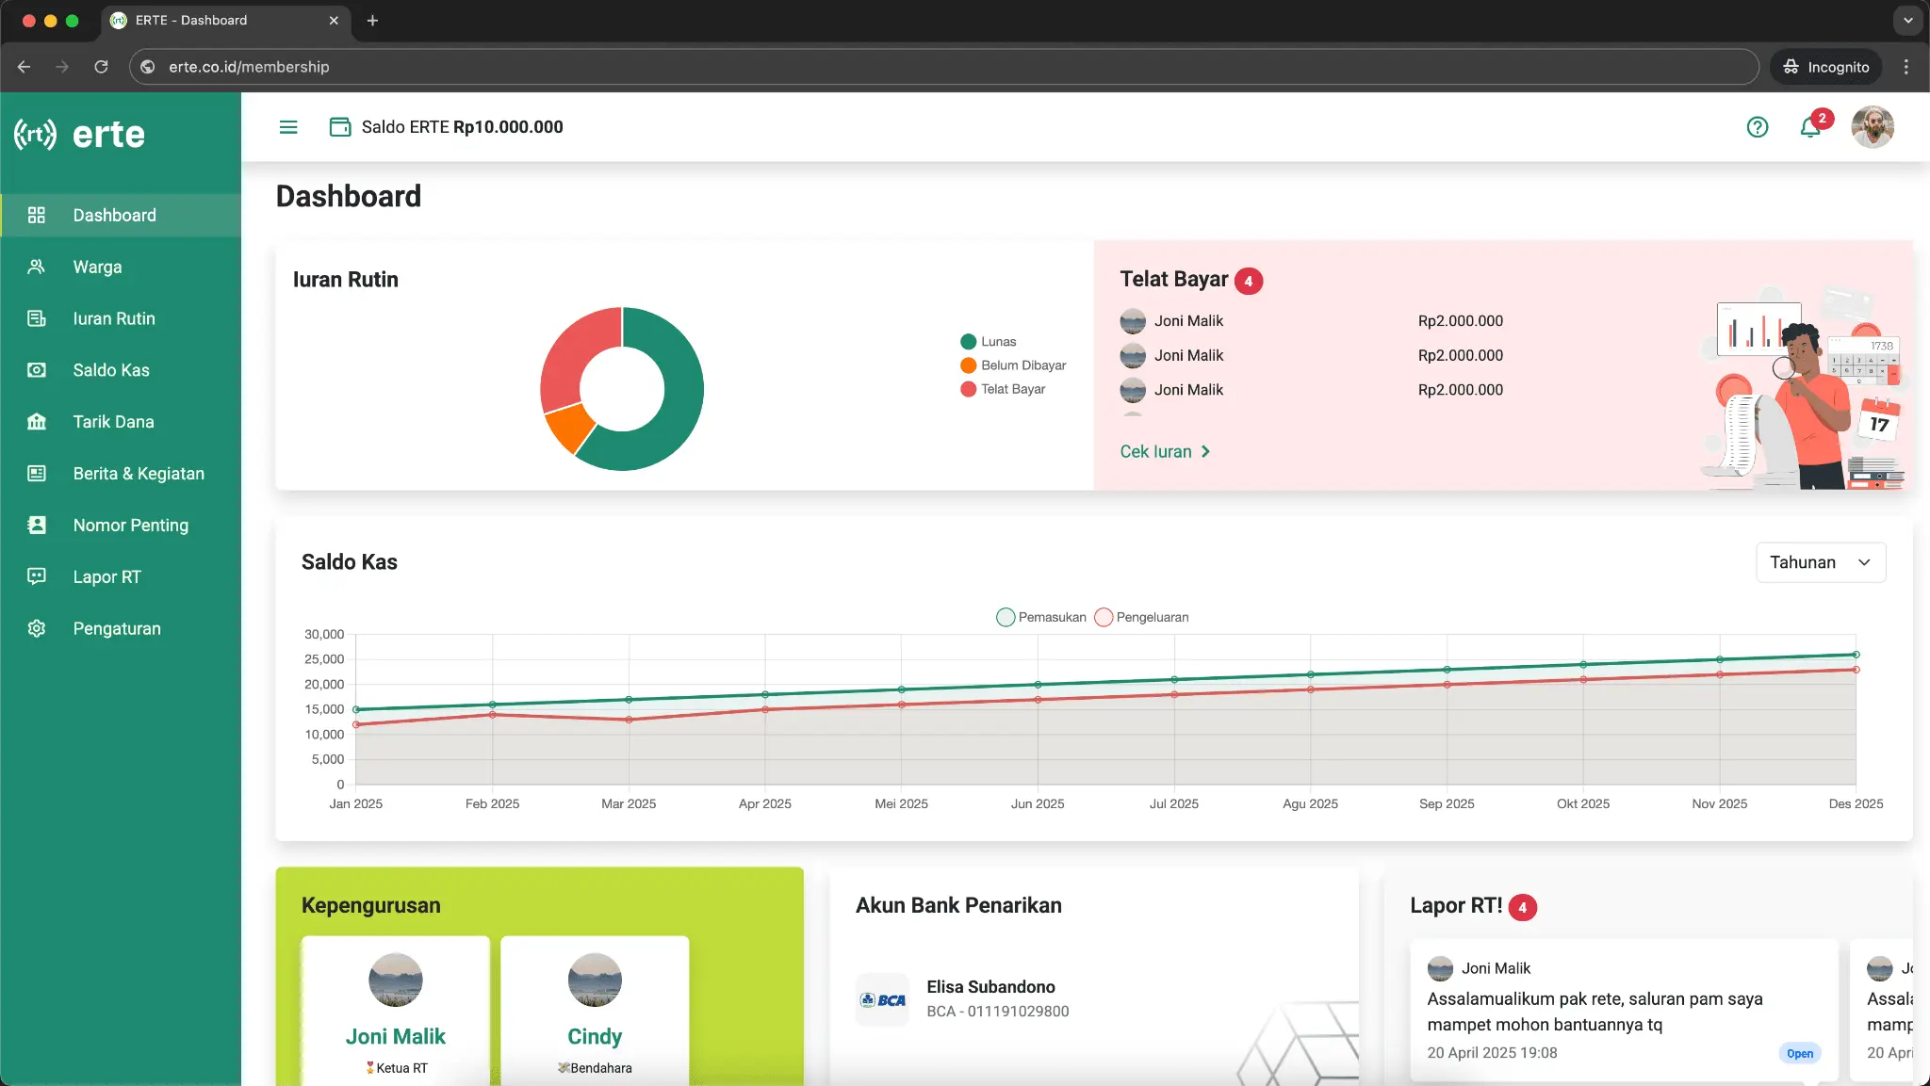
Task: Open the hamburger sidebar menu icon
Action: [x=288, y=127]
